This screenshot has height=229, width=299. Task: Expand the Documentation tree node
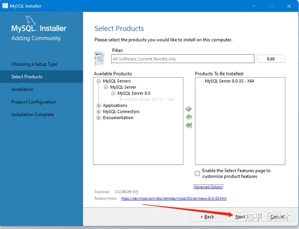pos(98,118)
